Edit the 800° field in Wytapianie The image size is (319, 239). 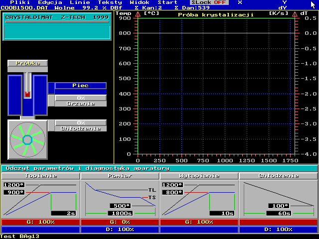(x=172, y=192)
